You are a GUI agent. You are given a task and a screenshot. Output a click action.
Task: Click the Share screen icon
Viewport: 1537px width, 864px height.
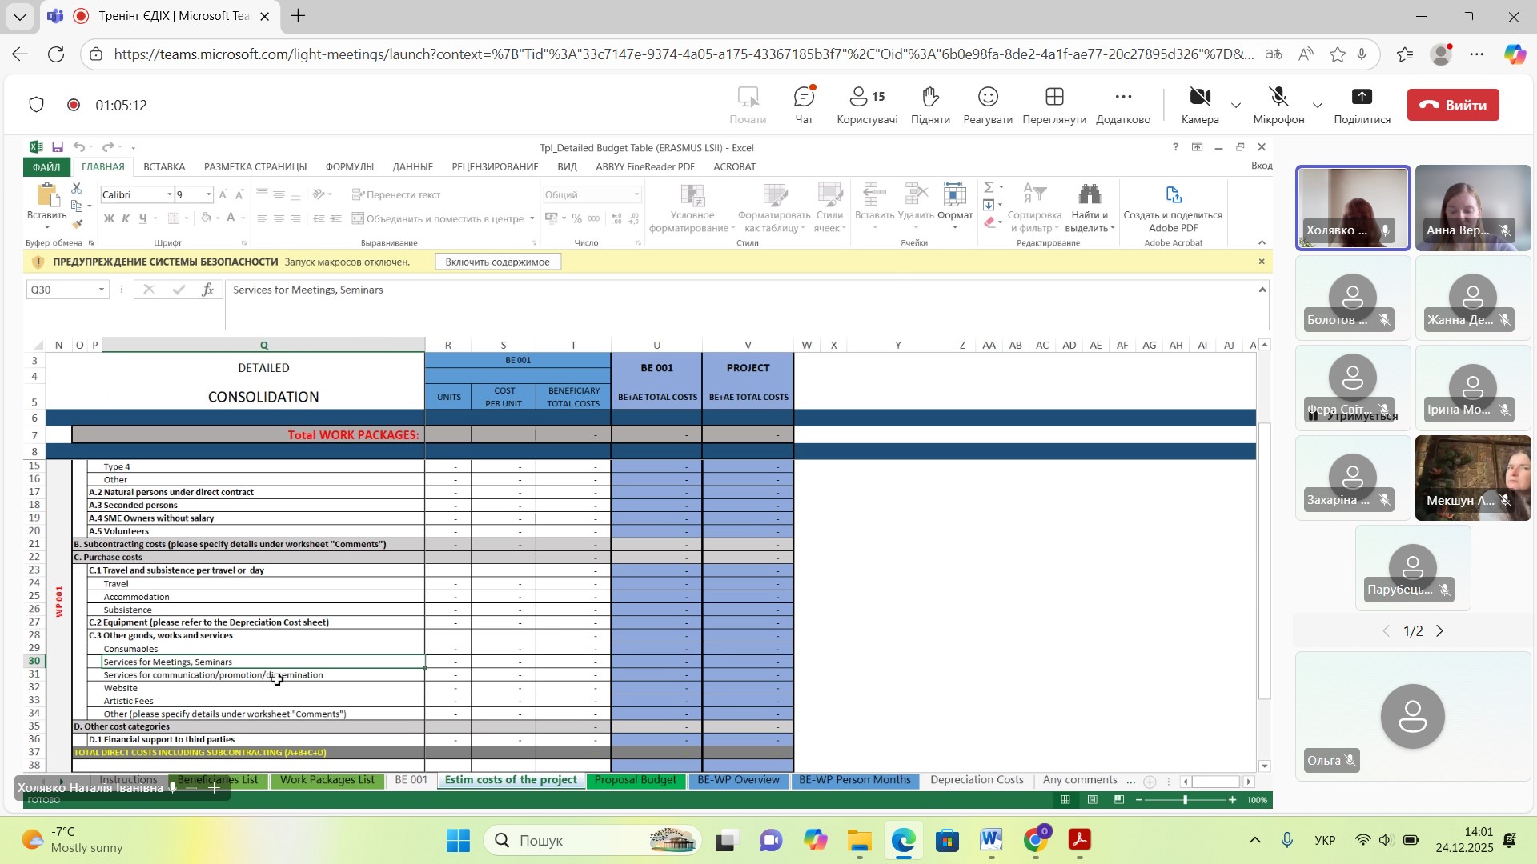click(x=1362, y=98)
